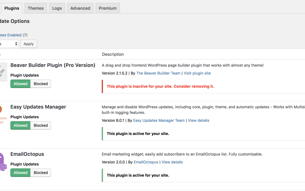
Task: Click the Beaver Builder Plugin (Pro Version) title
Action: point(53,65)
